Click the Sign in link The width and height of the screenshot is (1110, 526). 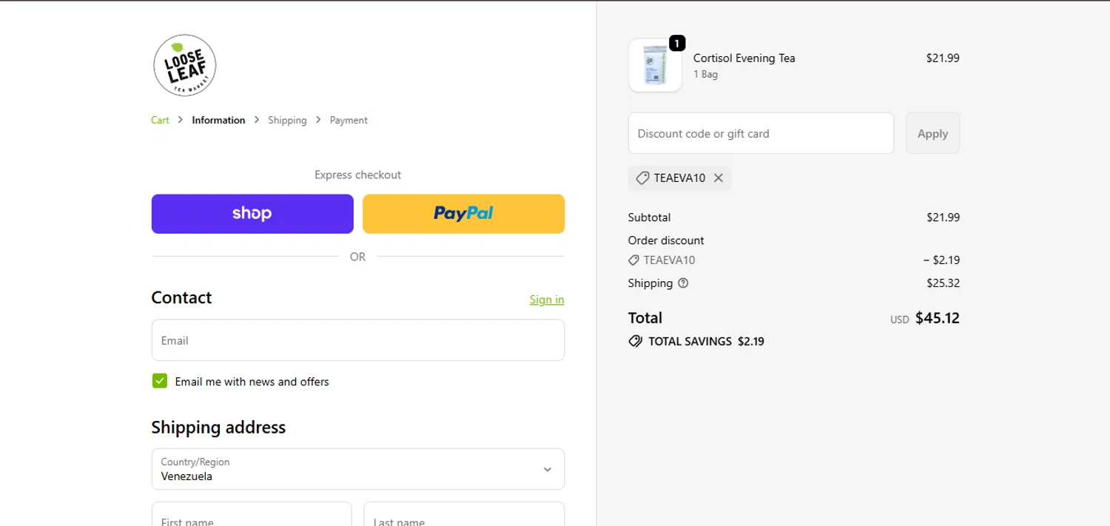pos(547,300)
